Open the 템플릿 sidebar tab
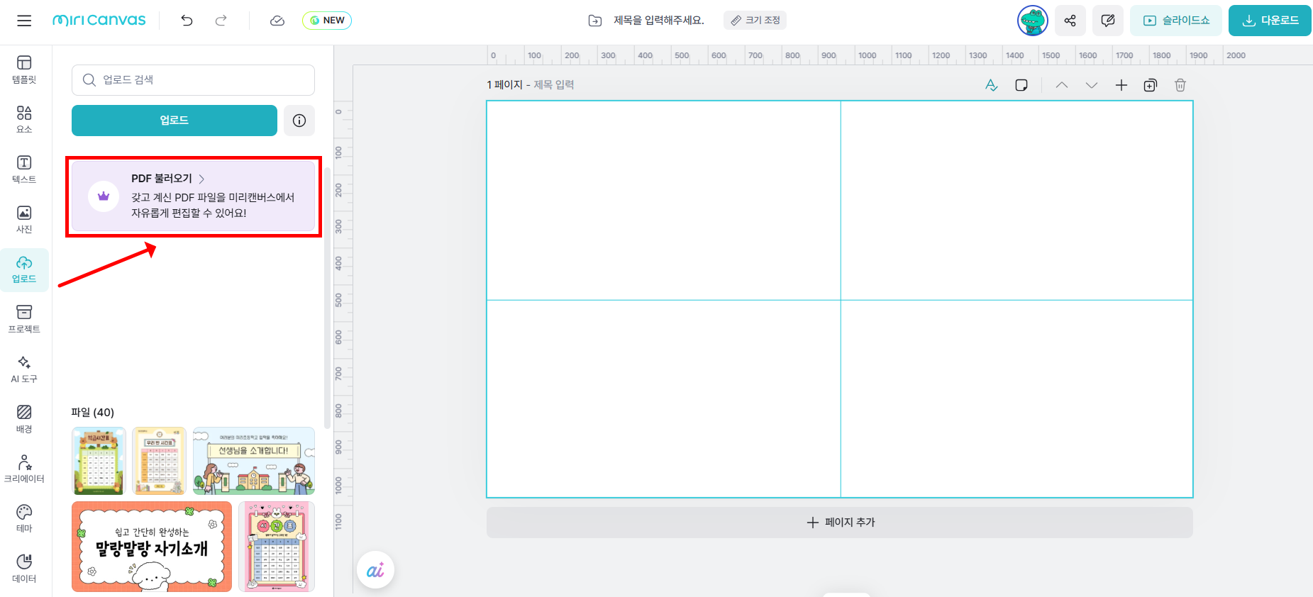Screen dimensions: 1313x597 [24, 69]
